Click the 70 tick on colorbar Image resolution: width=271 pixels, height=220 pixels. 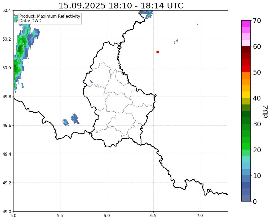(x=257, y=21)
